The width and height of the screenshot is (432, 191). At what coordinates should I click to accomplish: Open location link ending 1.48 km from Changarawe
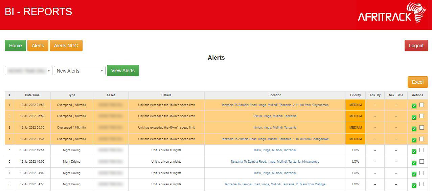(x=275, y=139)
